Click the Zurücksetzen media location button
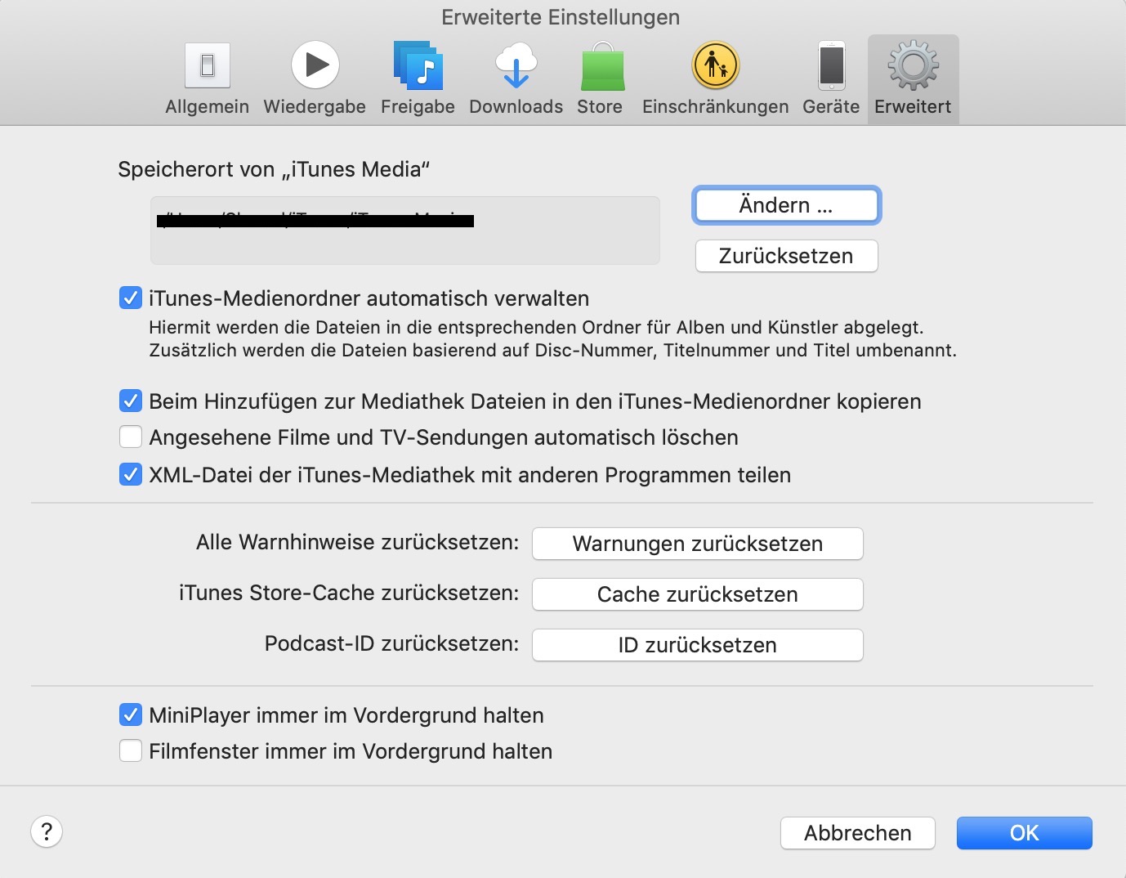The image size is (1126, 878). [x=787, y=256]
